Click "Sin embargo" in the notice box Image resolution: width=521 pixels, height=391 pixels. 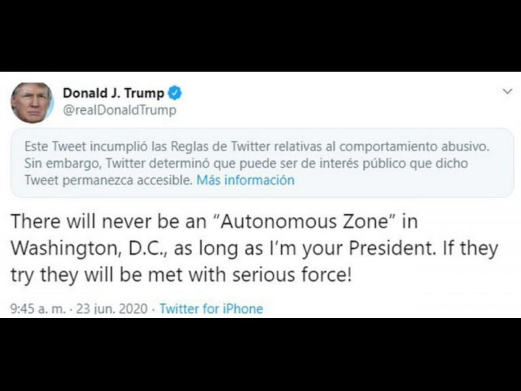pos(55,162)
